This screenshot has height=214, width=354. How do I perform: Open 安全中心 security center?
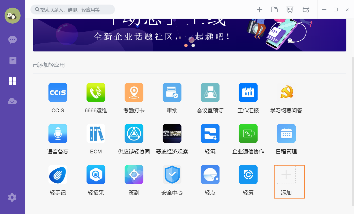[172, 175]
